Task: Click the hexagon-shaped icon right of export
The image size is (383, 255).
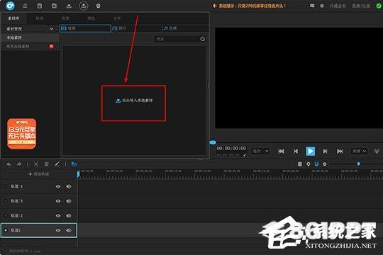Action: 98,6
